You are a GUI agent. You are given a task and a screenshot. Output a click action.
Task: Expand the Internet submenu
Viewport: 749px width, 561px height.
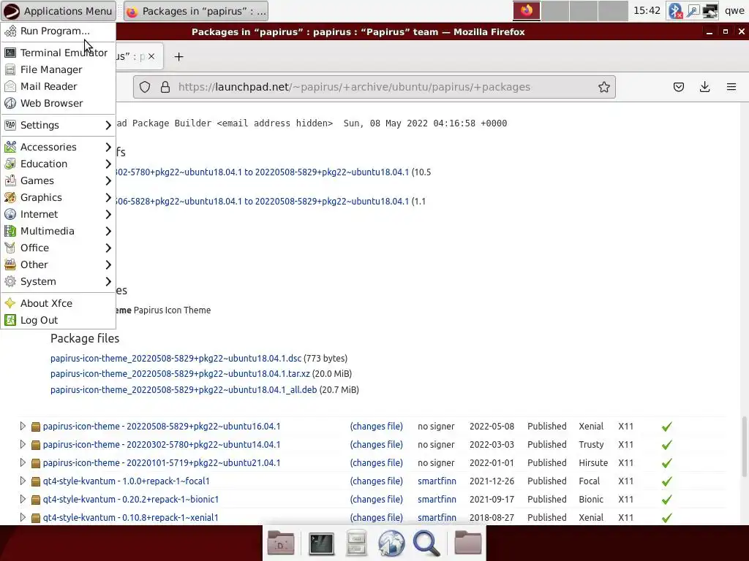(58, 214)
